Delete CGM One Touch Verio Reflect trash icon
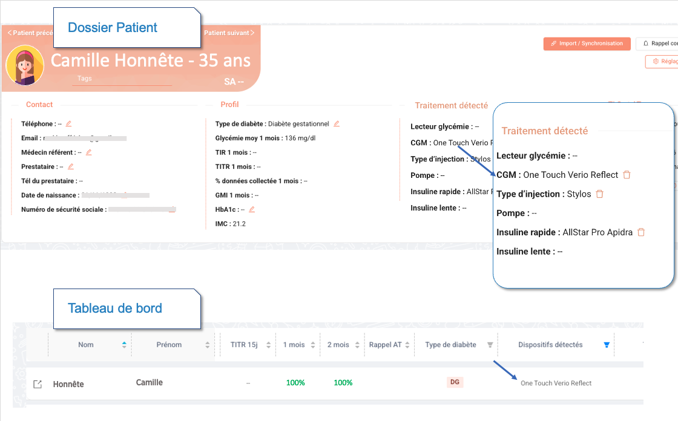This screenshot has width=678, height=421. point(627,175)
